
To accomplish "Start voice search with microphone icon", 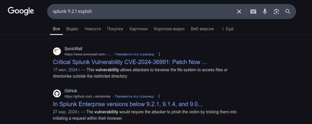I will 265,12.
